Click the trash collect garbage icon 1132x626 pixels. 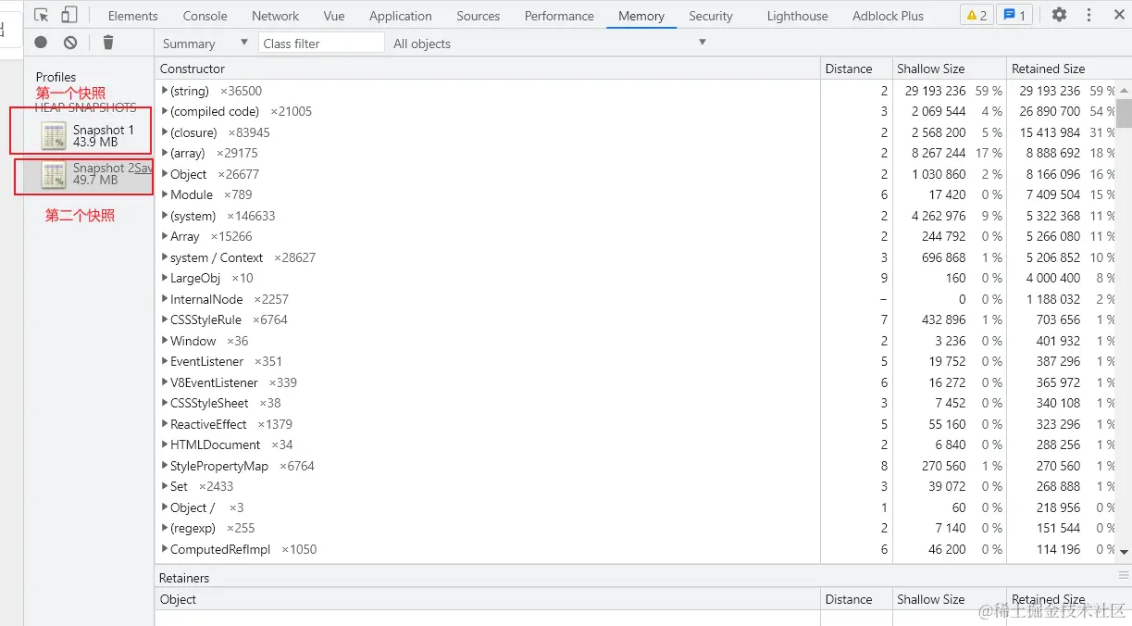tap(108, 43)
